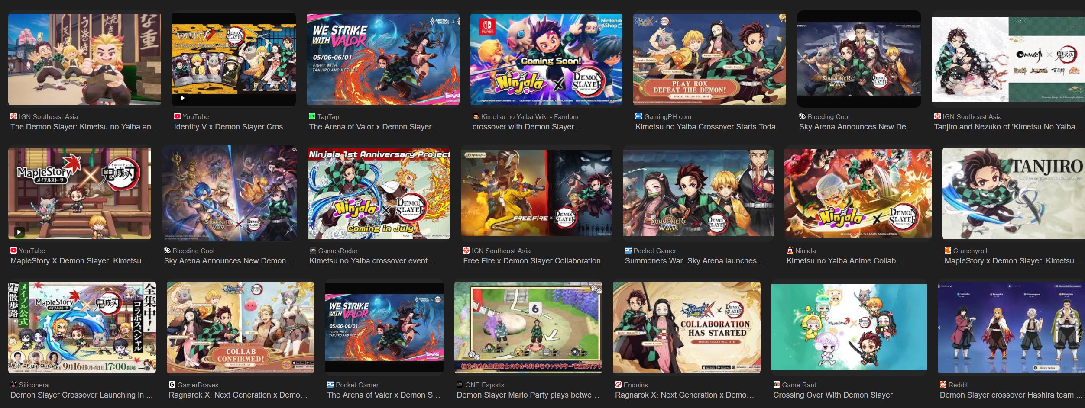Screen dimensions: 1085x408
Task: Click the Game Rant favicon
Action: pos(777,385)
